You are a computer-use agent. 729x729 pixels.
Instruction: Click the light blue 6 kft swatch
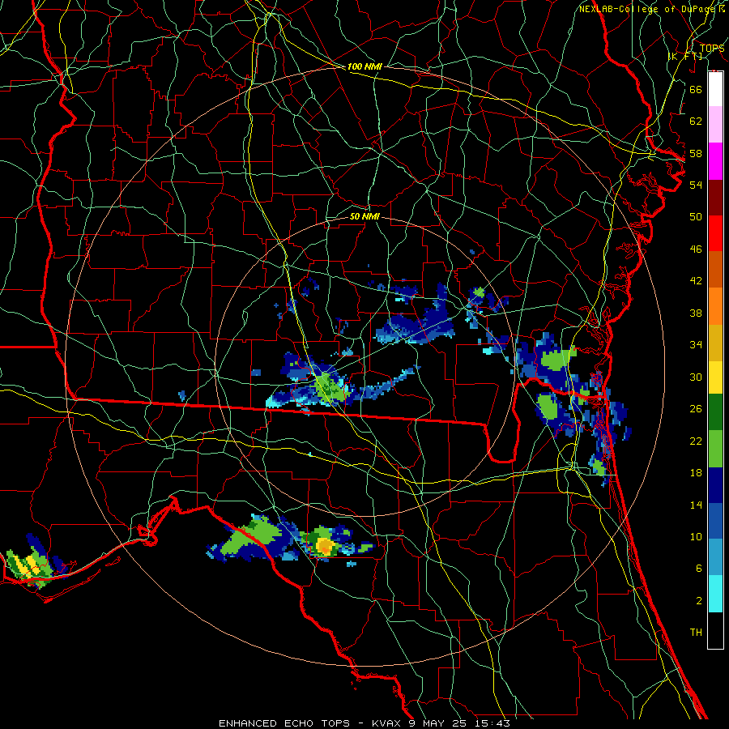point(715,557)
